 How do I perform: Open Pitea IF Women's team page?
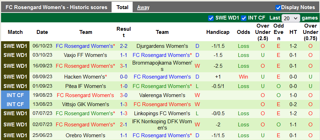86,86
